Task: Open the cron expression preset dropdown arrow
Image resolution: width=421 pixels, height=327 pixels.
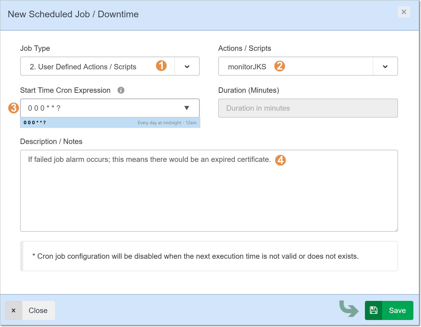Action: click(x=187, y=108)
